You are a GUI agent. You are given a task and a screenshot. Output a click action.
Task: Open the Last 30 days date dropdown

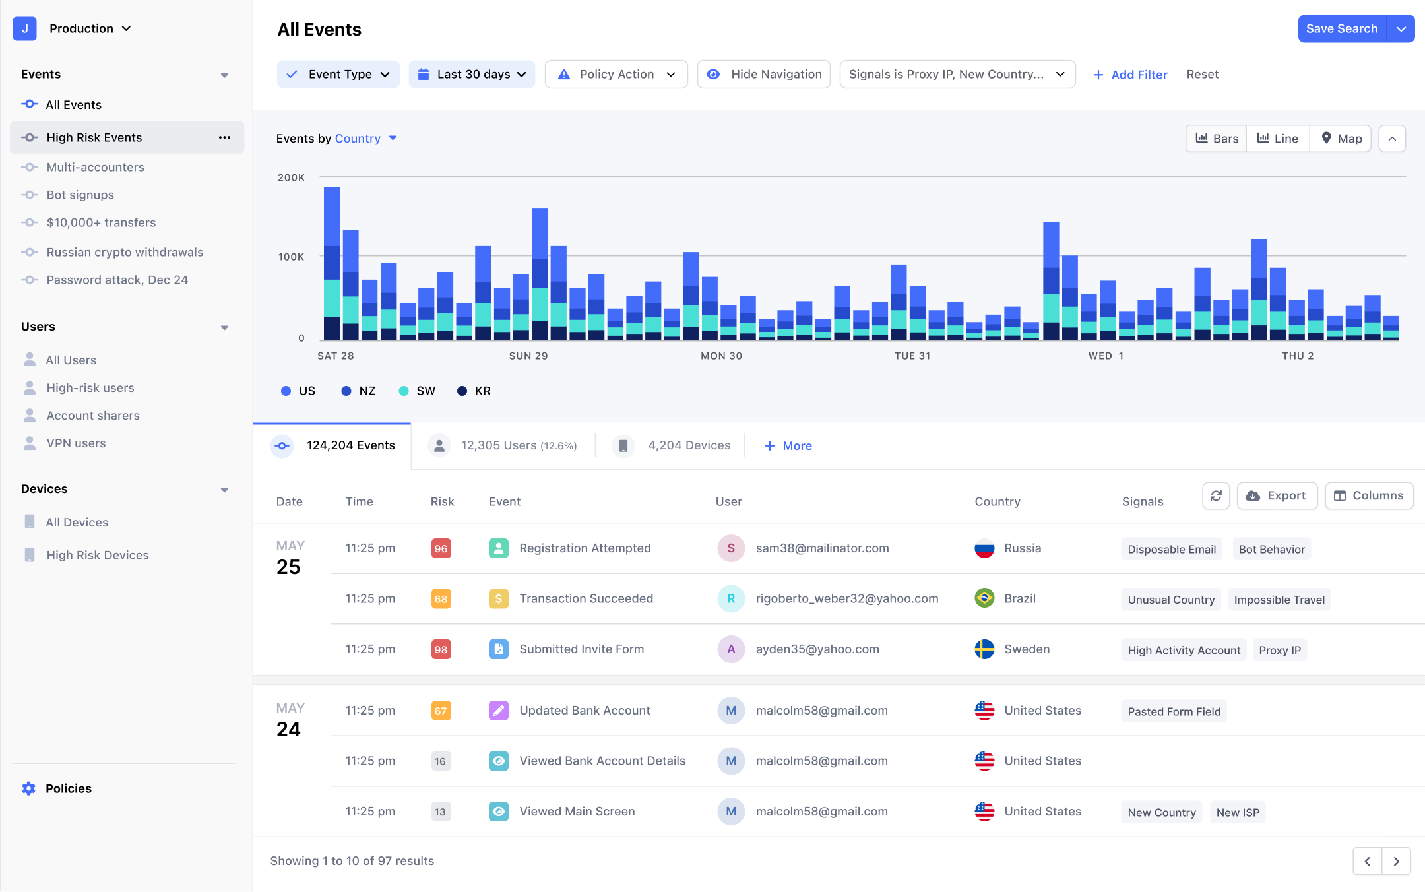point(472,74)
